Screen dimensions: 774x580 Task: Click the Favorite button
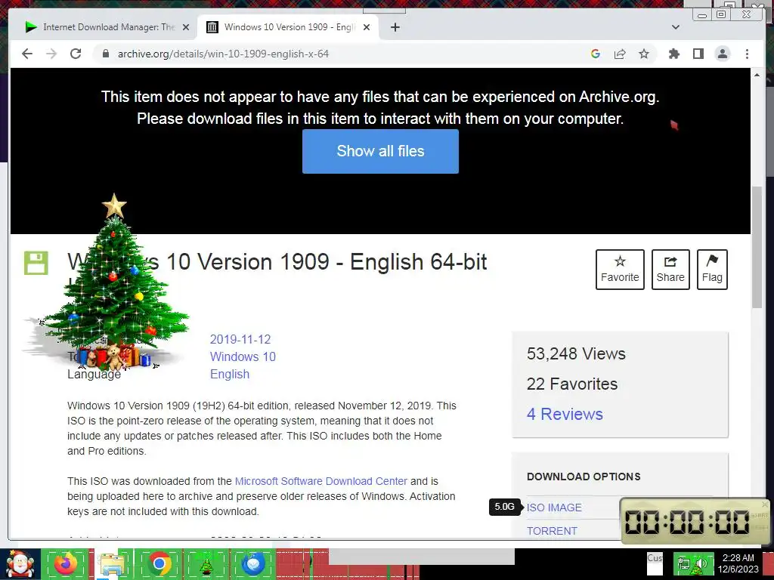[x=620, y=270]
